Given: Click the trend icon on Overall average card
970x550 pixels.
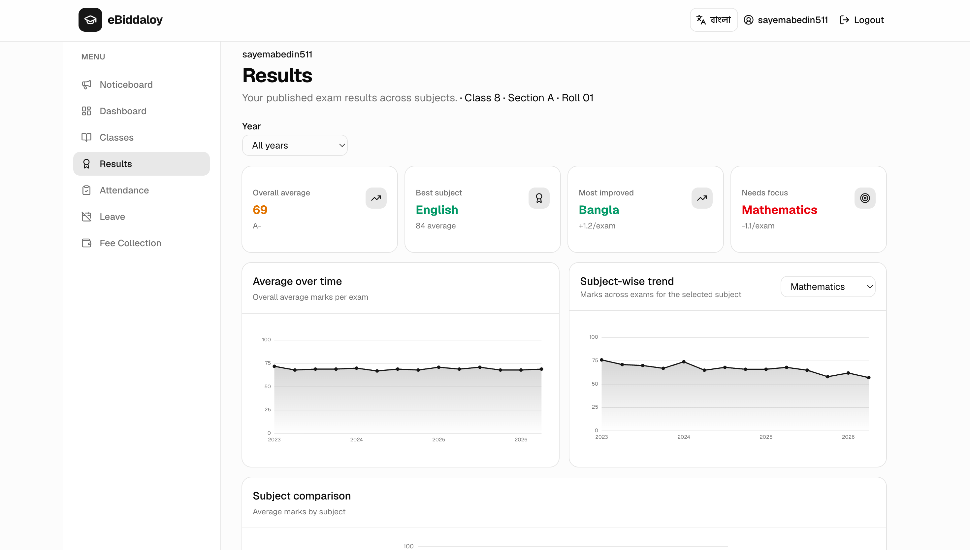Looking at the screenshot, I should (376, 198).
